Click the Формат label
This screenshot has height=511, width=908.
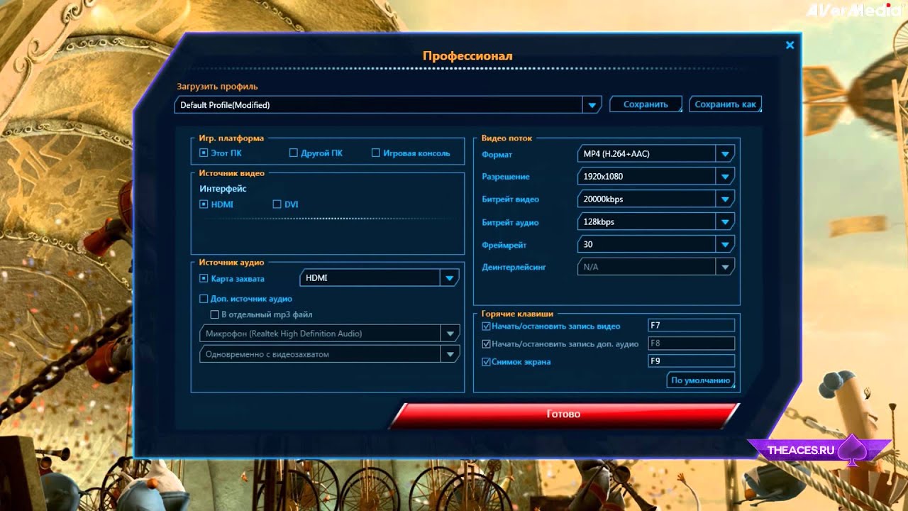coord(497,154)
